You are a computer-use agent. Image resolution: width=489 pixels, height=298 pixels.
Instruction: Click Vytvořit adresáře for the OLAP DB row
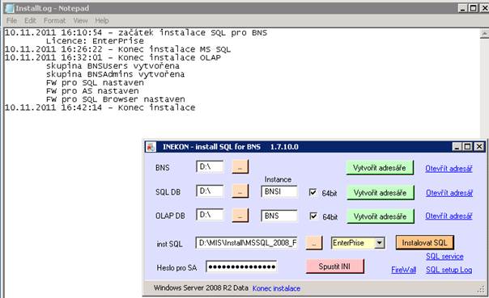381,216
